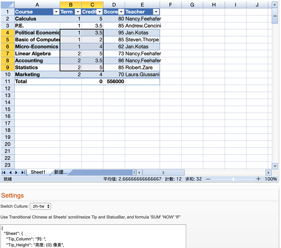Jump to last sheet navigation arrow

23,173
